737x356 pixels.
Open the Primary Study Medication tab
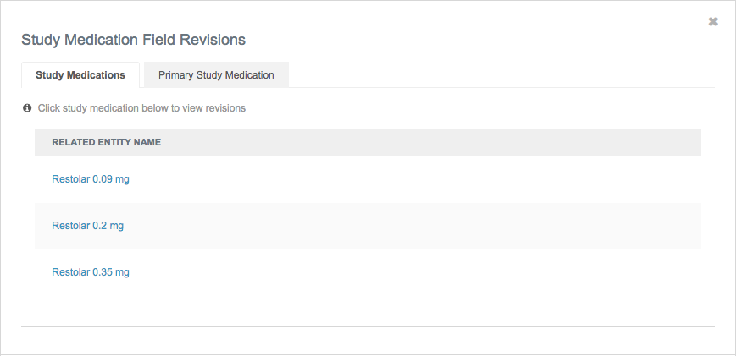point(216,75)
